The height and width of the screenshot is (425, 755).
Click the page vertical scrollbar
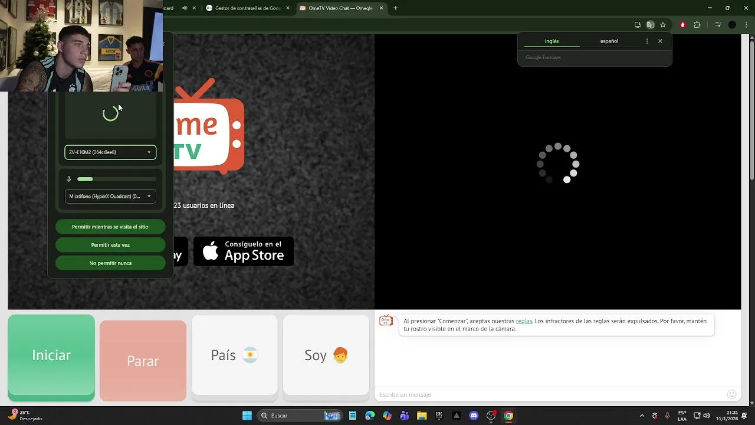[751, 109]
